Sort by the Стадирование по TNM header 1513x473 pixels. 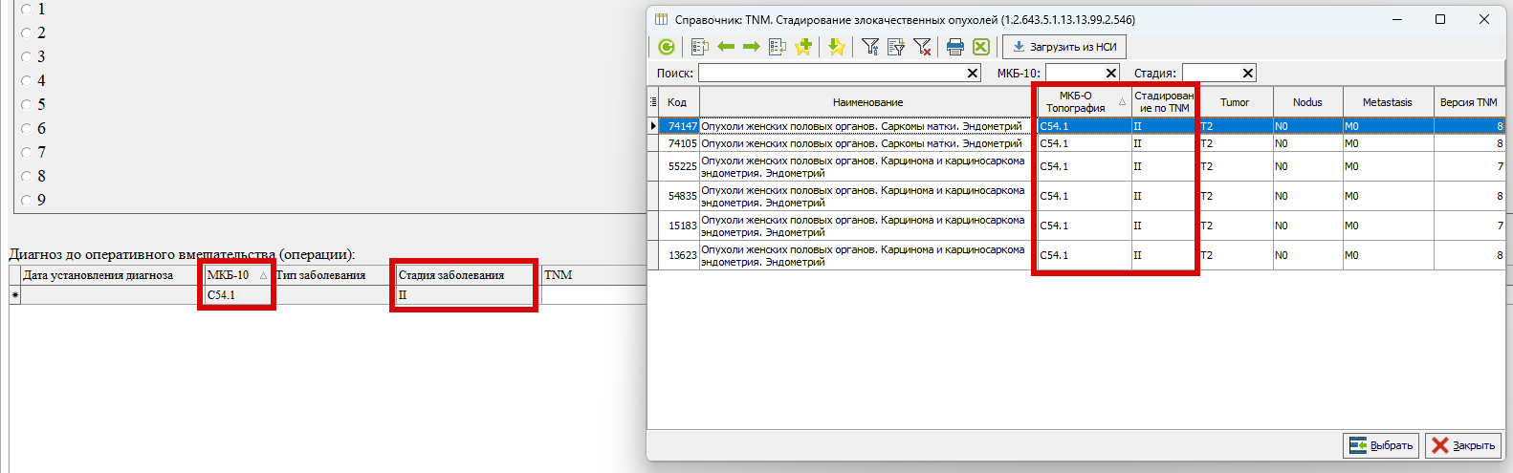click(1163, 102)
